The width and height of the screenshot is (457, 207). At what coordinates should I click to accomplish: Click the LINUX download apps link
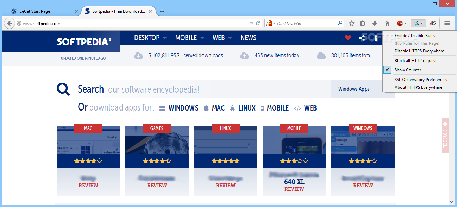click(x=243, y=108)
